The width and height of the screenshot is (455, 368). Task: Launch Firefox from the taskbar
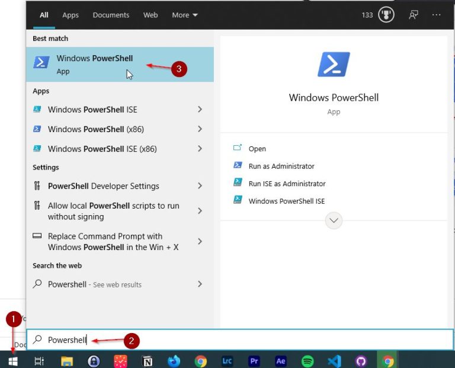point(174,361)
